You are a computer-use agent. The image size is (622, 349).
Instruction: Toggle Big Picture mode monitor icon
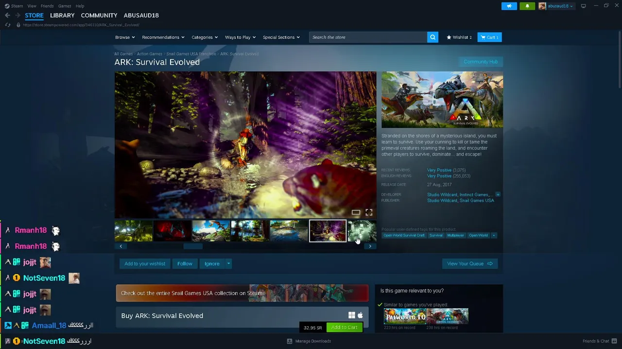[x=583, y=6]
